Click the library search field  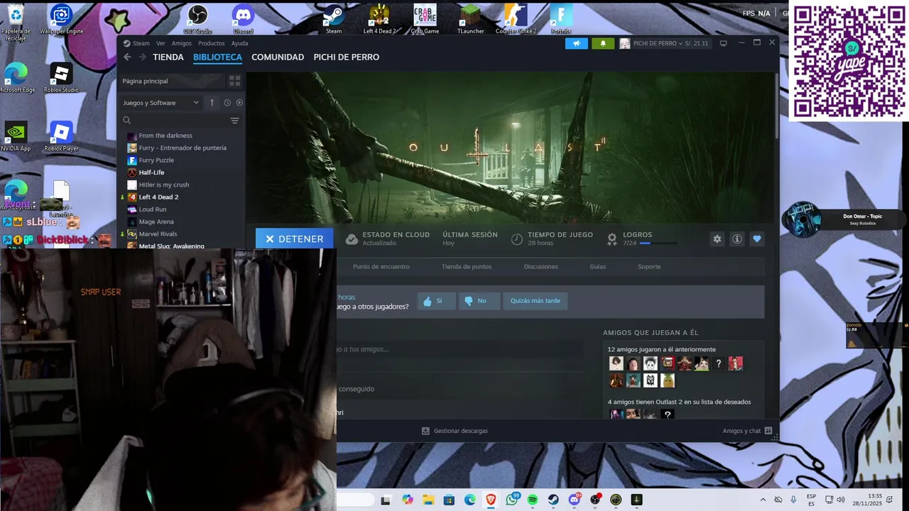point(175,121)
